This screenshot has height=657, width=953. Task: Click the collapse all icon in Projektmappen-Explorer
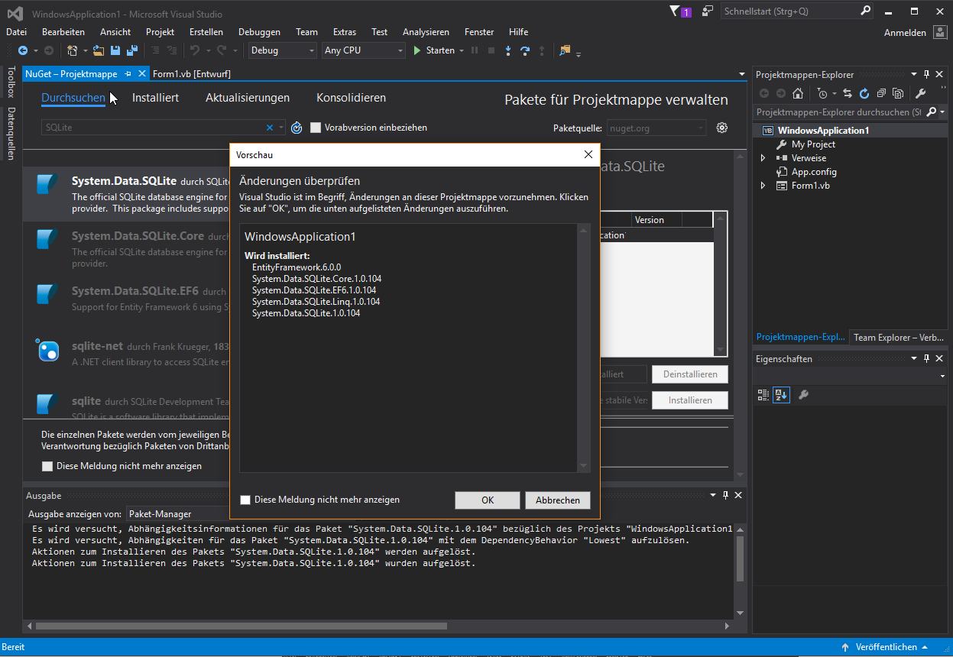[x=881, y=93]
